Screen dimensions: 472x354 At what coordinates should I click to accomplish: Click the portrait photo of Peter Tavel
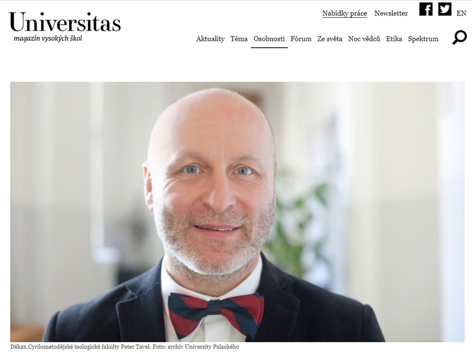[237, 212]
